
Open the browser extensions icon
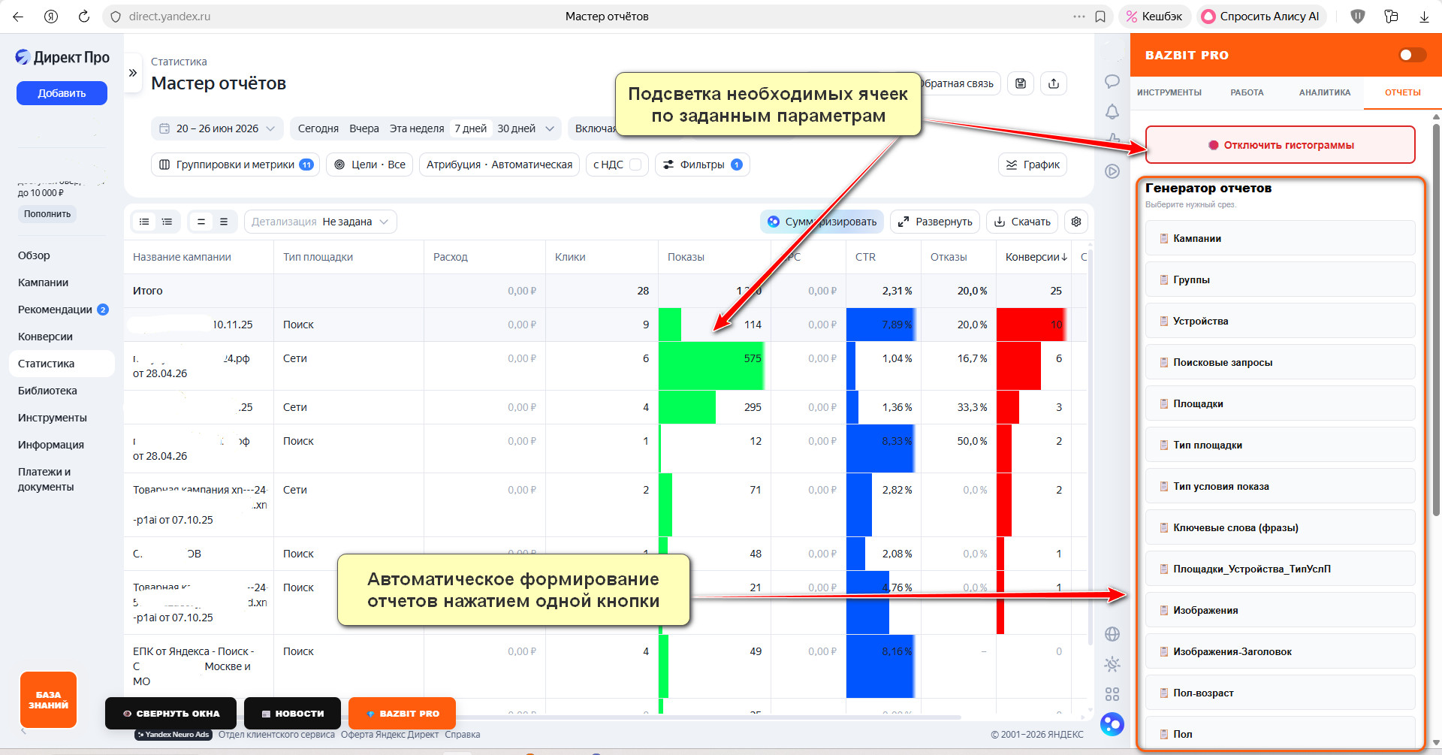[1391, 17]
